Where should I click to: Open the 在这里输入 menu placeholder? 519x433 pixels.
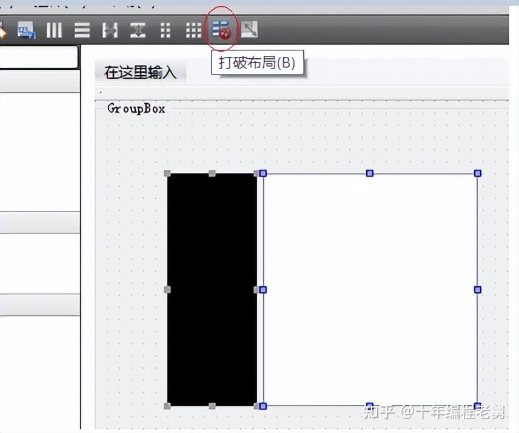140,72
